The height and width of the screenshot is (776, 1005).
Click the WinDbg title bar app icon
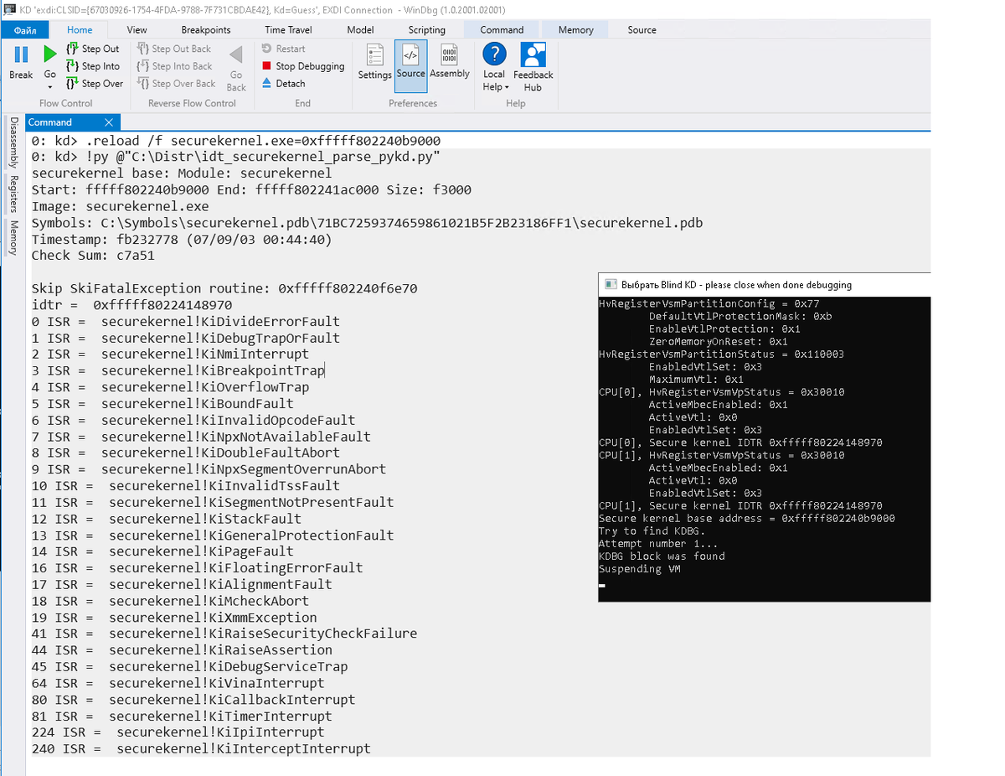(10, 10)
